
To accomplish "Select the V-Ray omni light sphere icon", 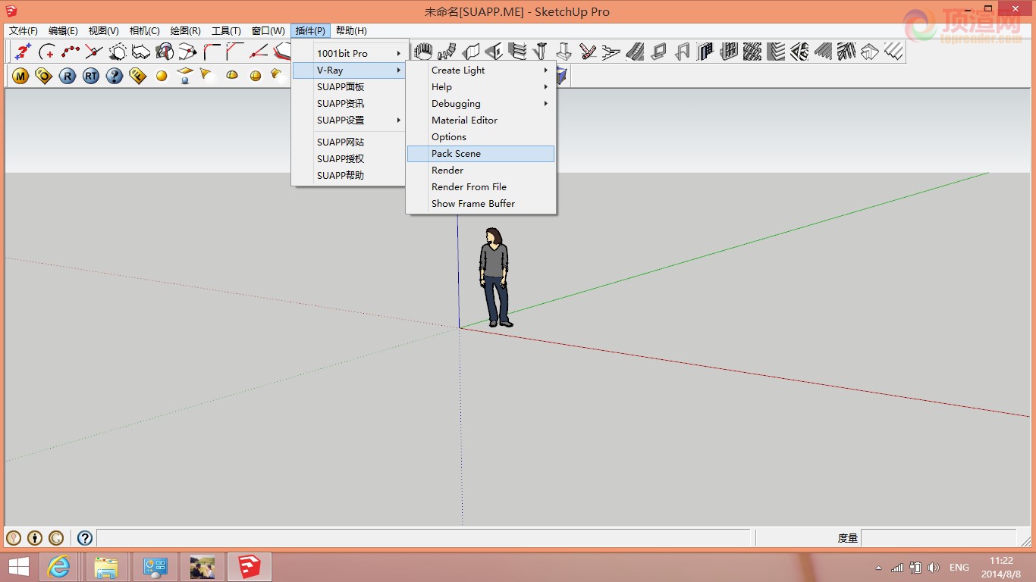I will tap(162, 76).
